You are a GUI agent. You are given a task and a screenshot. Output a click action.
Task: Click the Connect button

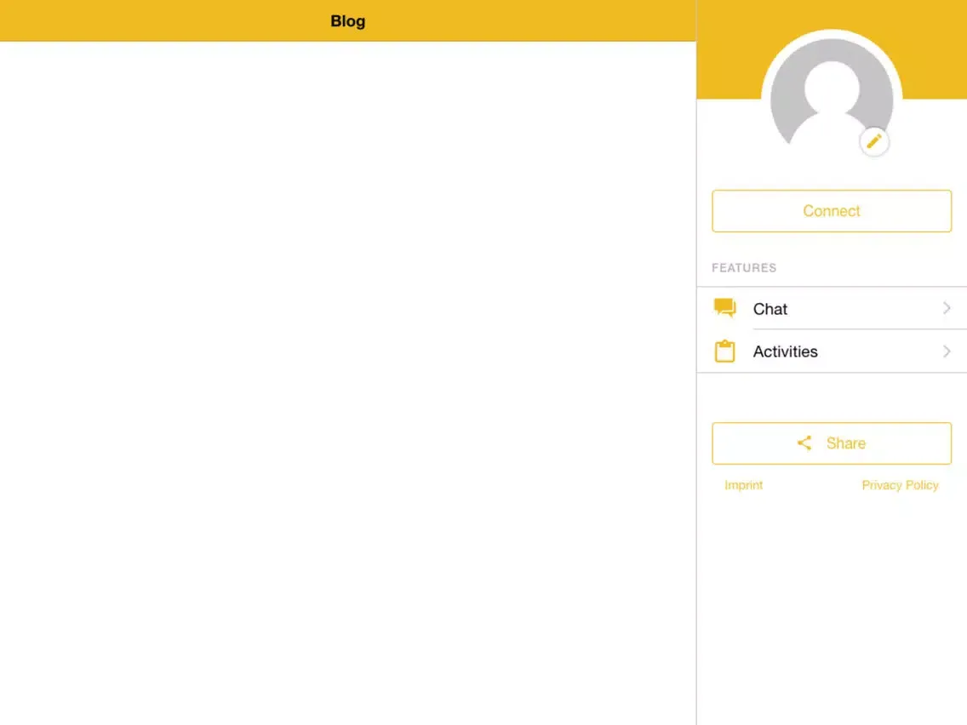[832, 211]
